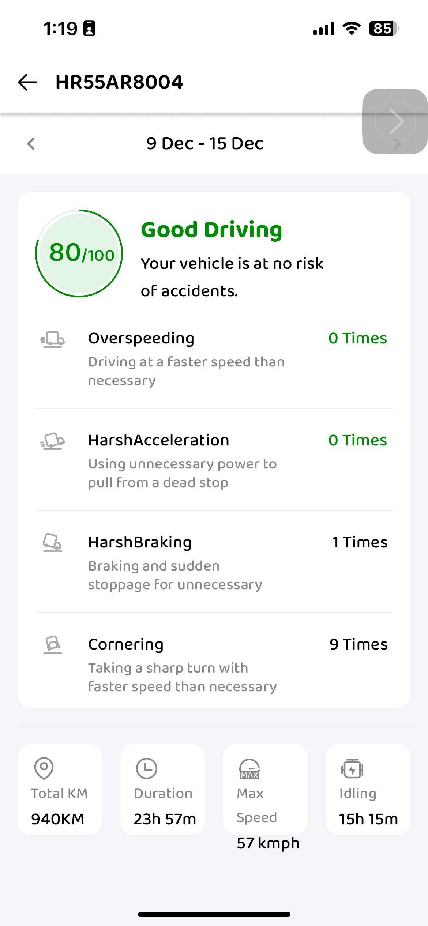Viewport: 428px width, 926px height.
Task: Tap the back arrow beside HR55AR8004
Action: [x=27, y=82]
